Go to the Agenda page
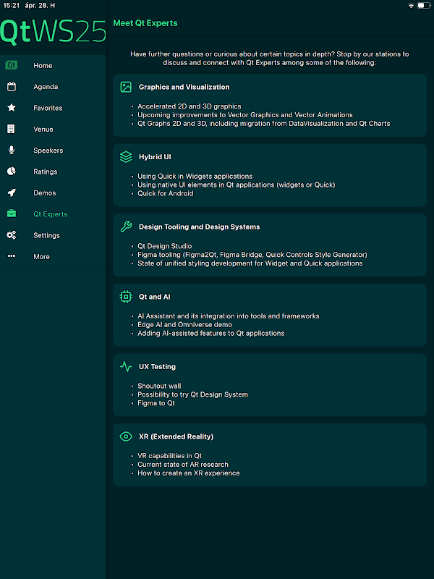This screenshot has width=434, height=579. coord(53,87)
